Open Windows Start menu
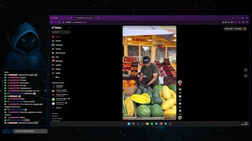 (129, 124)
